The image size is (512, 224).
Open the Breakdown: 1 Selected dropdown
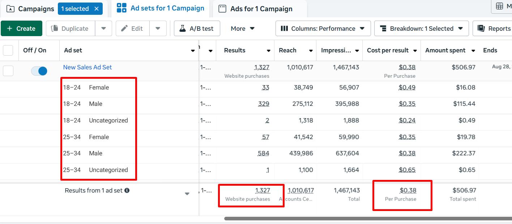pos(421,28)
